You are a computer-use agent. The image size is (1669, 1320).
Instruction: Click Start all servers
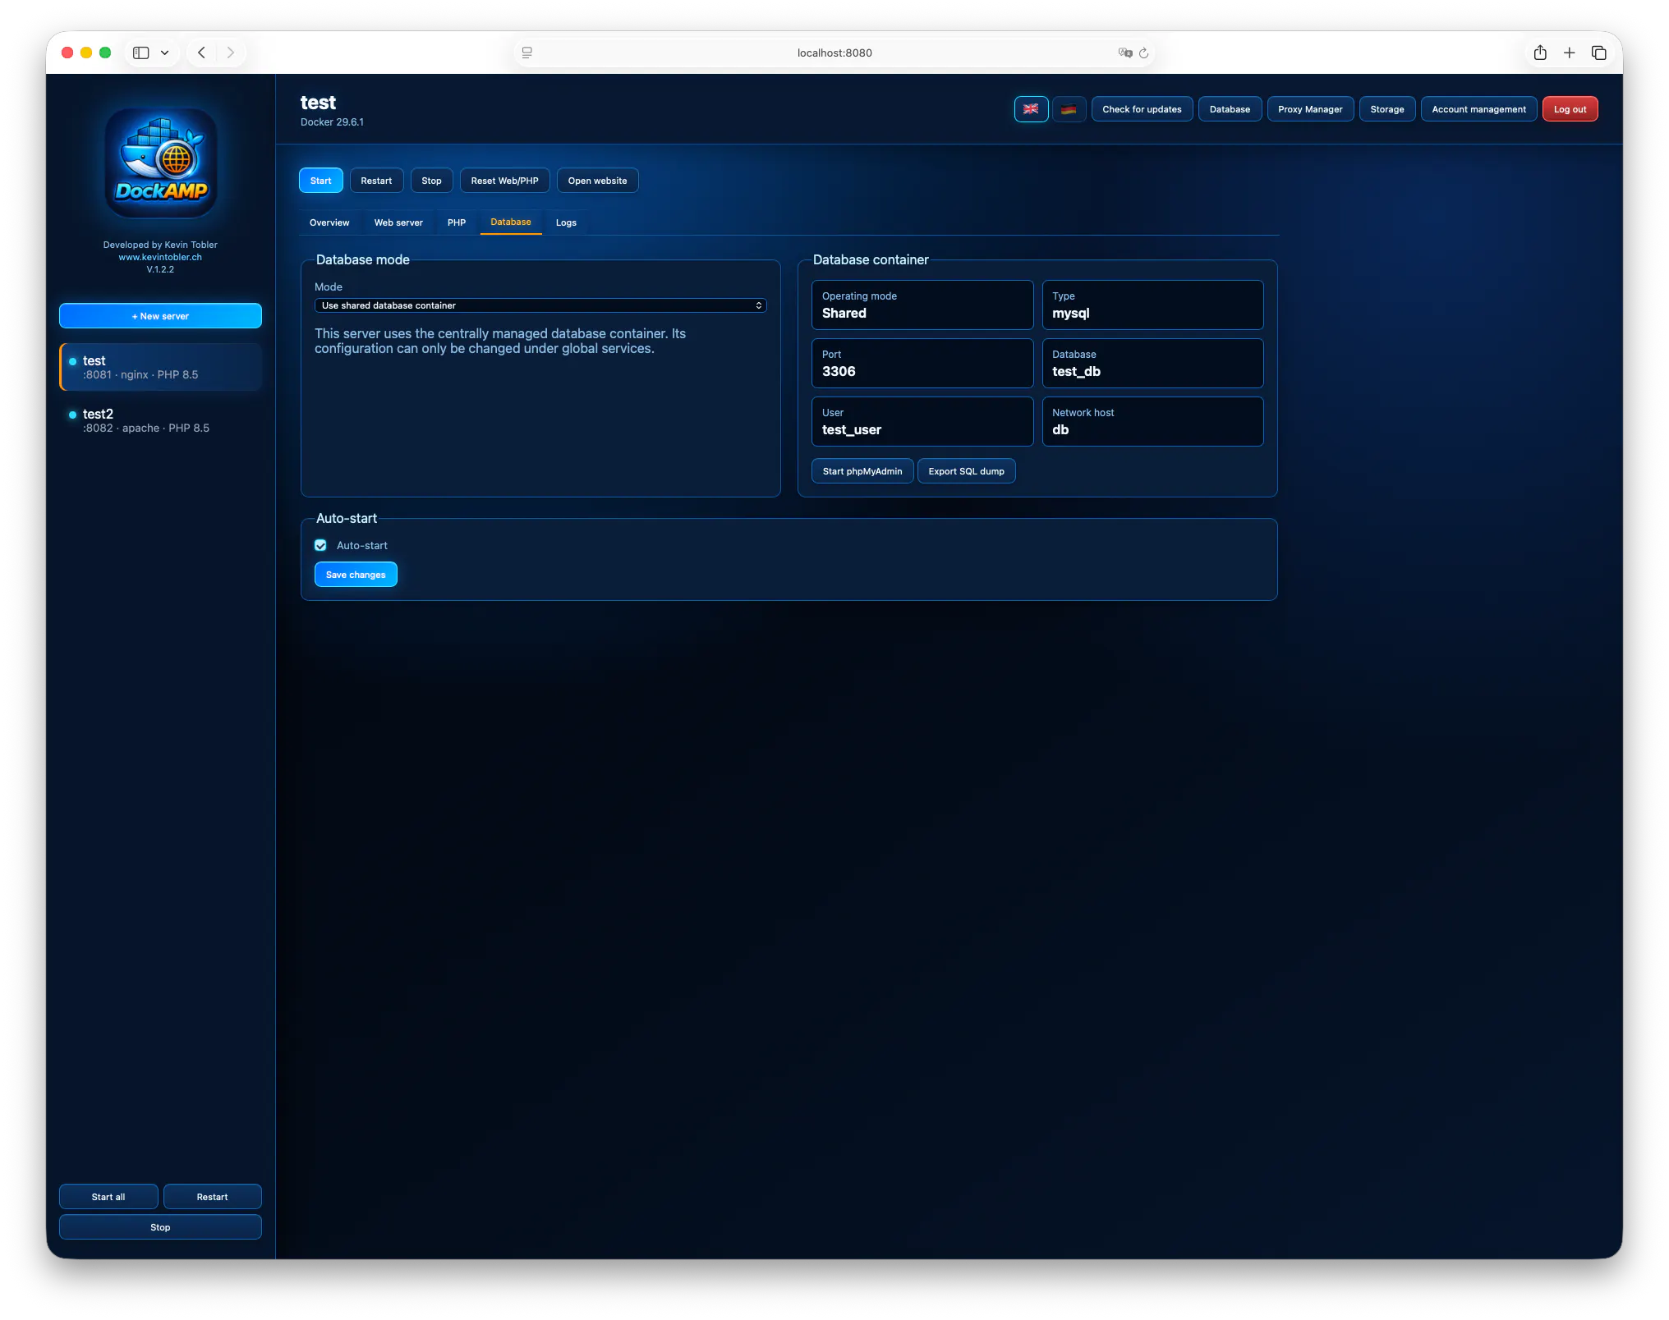[x=108, y=1197]
